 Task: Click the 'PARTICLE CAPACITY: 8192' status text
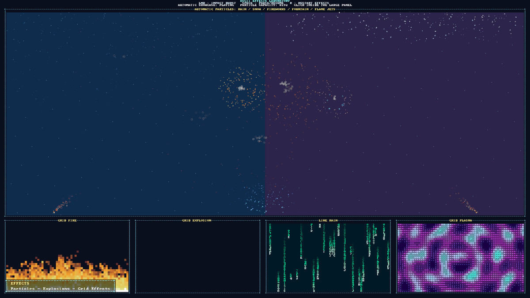[x=264, y=5]
